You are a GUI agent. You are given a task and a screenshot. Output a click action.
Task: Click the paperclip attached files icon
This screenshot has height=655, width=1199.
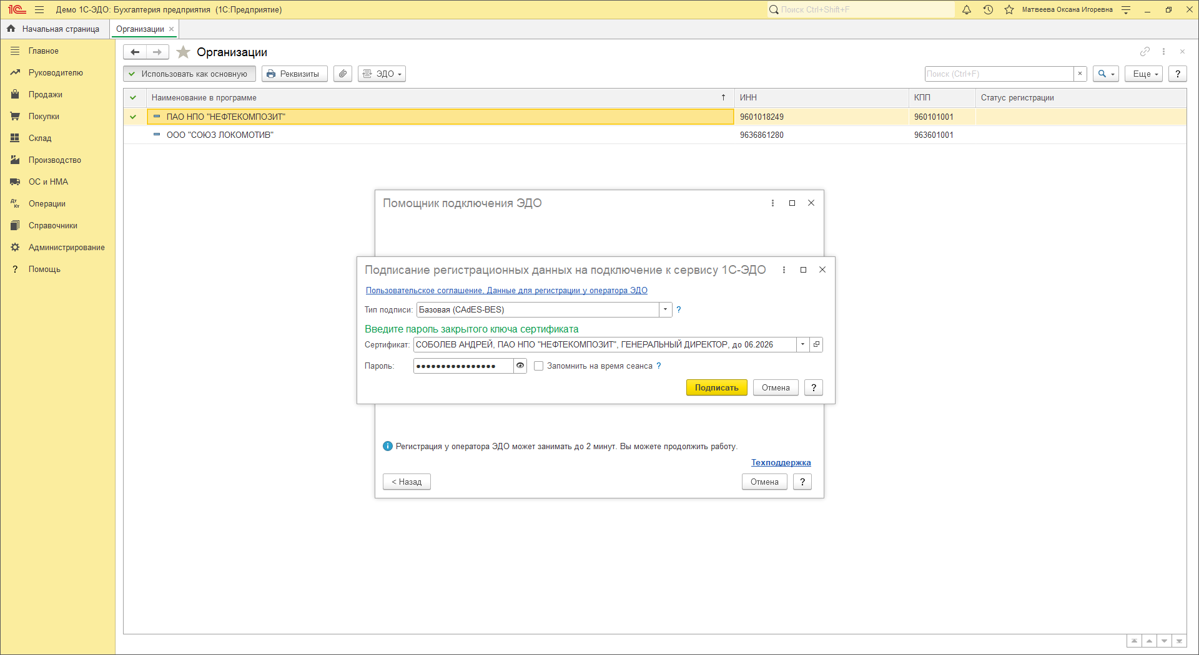343,74
